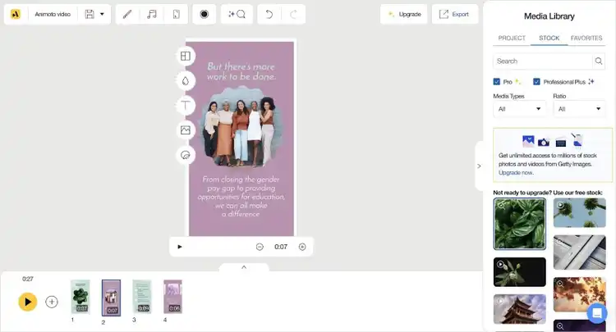The image size is (616, 332).
Task: Select the dark plant stock video
Action: tap(520, 272)
